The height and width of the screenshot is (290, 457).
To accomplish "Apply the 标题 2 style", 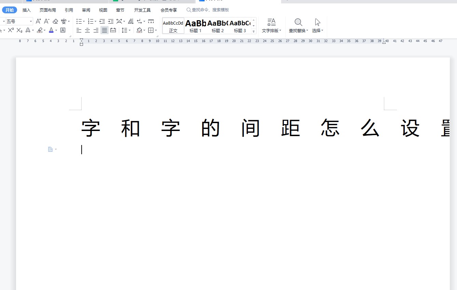I will point(218,26).
